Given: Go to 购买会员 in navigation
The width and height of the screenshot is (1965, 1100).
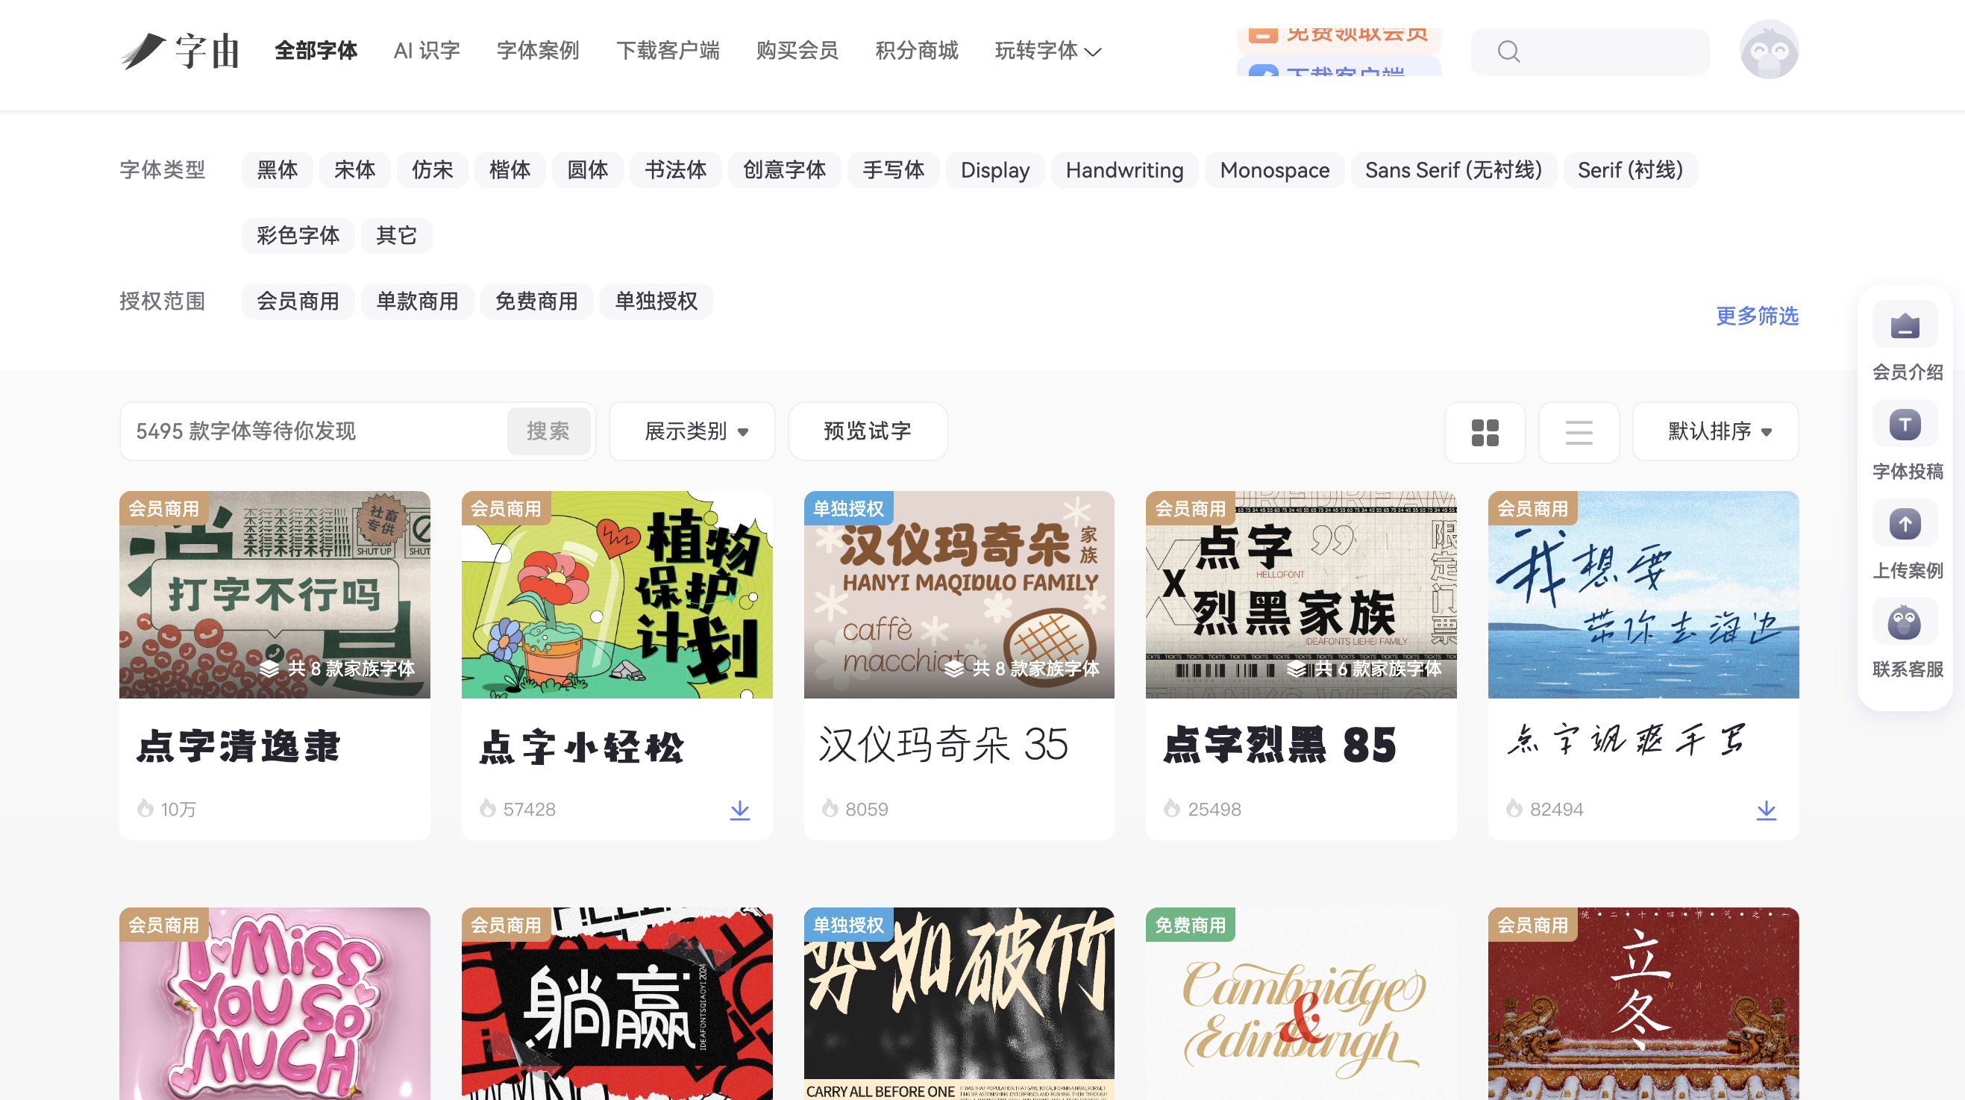Looking at the screenshot, I should pyautogui.click(x=797, y=51).
